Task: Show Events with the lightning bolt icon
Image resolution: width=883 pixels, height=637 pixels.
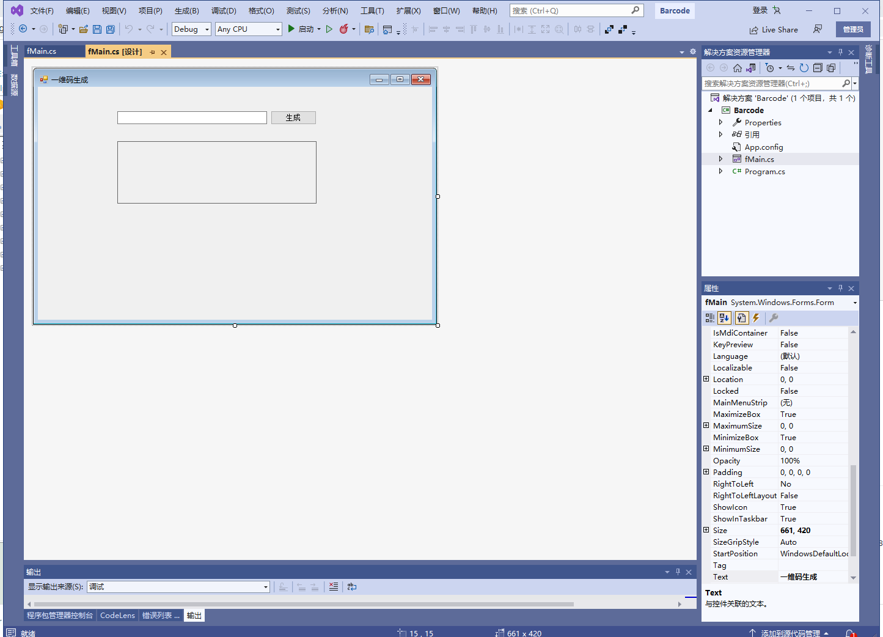Action: pos(757,318)
